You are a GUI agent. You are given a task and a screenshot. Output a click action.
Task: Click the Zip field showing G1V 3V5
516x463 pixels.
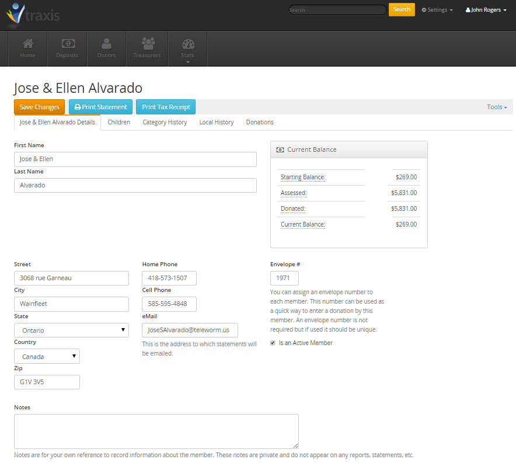point(47,382)
